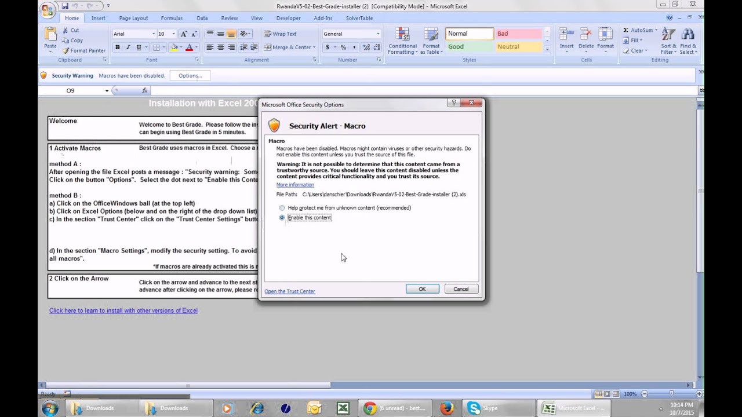Center text horizontally
Screen dimensions: 742x417
tap(220, 47)
